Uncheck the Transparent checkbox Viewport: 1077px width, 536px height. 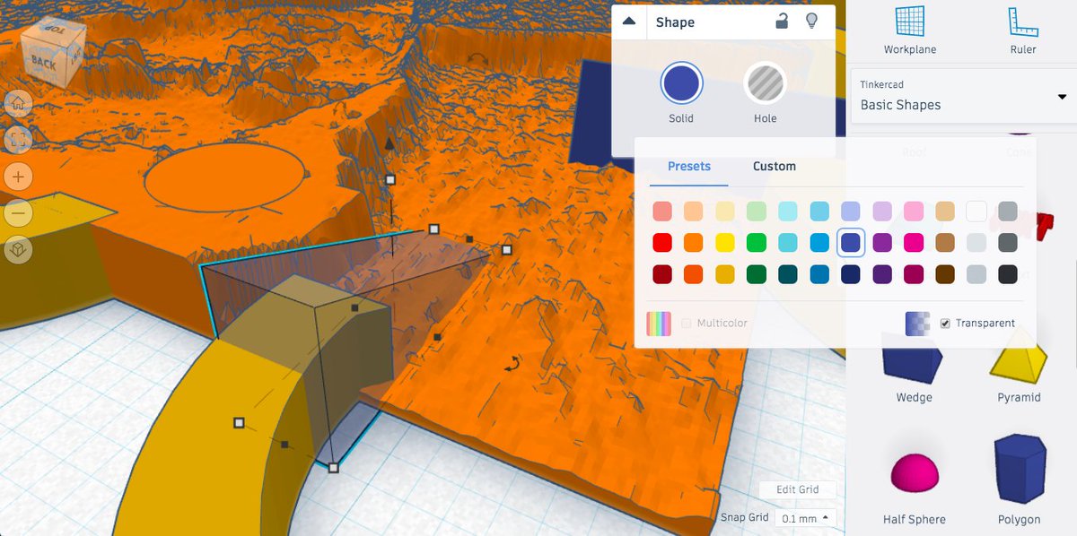(945, 324)
